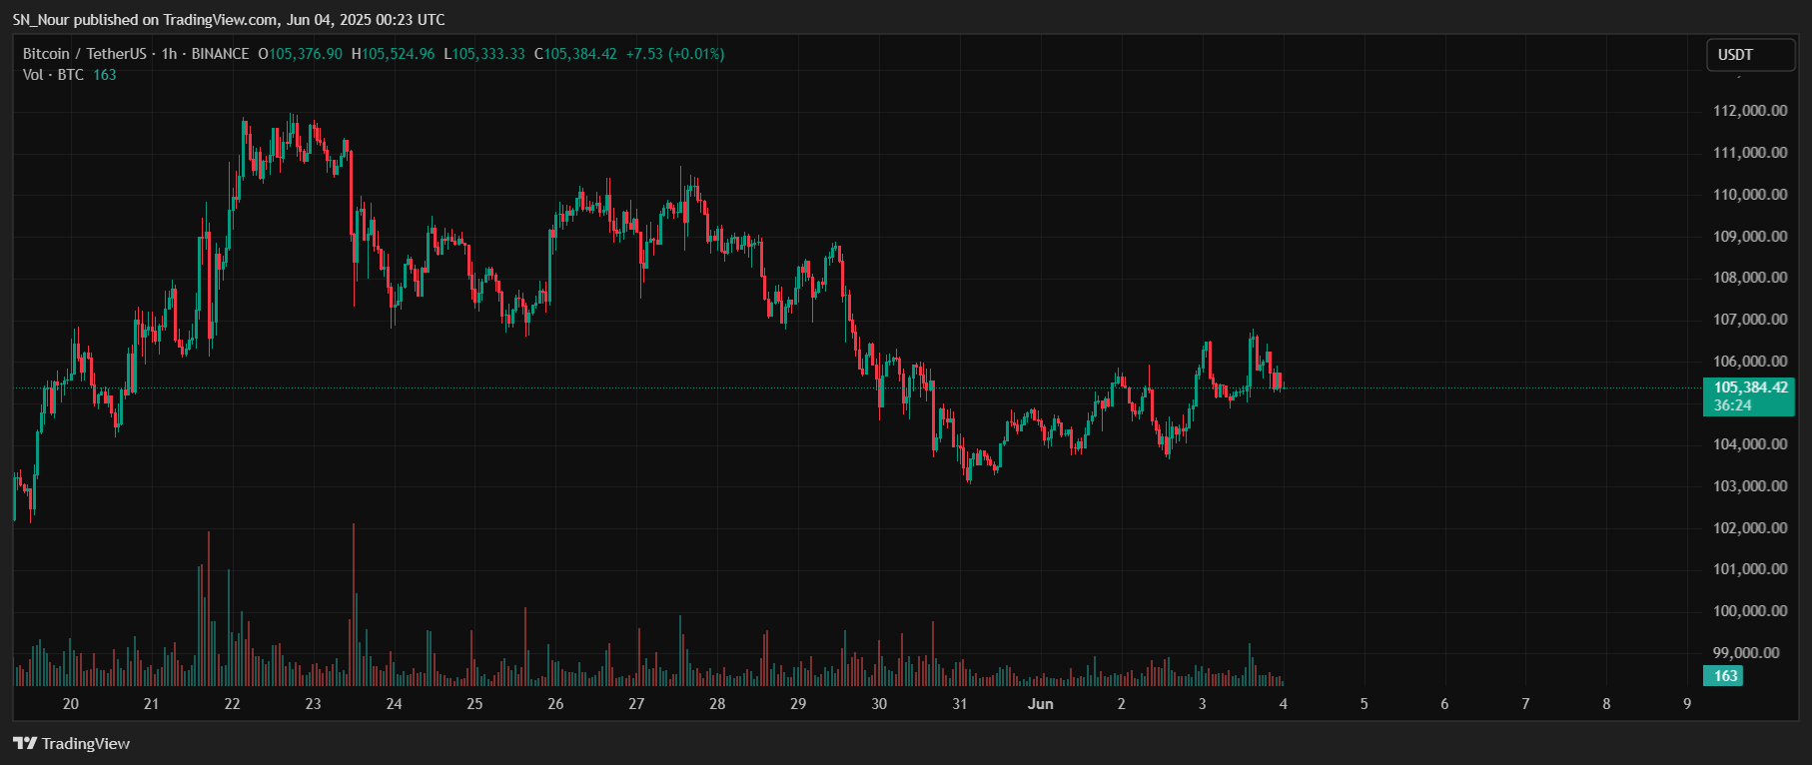Click date 9 on the time axis
Screen dimensions: 1812x765
(1687, 704)
